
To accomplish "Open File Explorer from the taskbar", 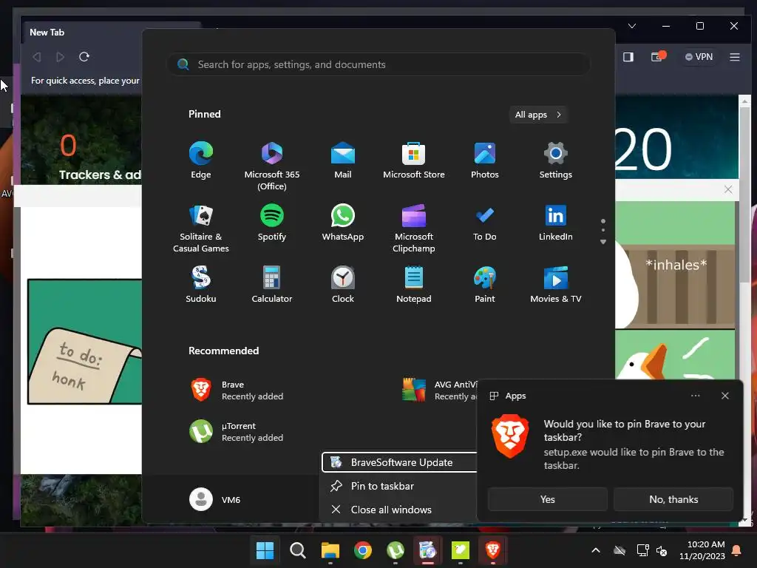I will coord(330,550).
